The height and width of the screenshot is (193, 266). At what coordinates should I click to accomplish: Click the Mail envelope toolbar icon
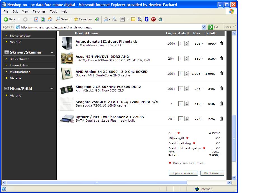(x=106, y=20)
